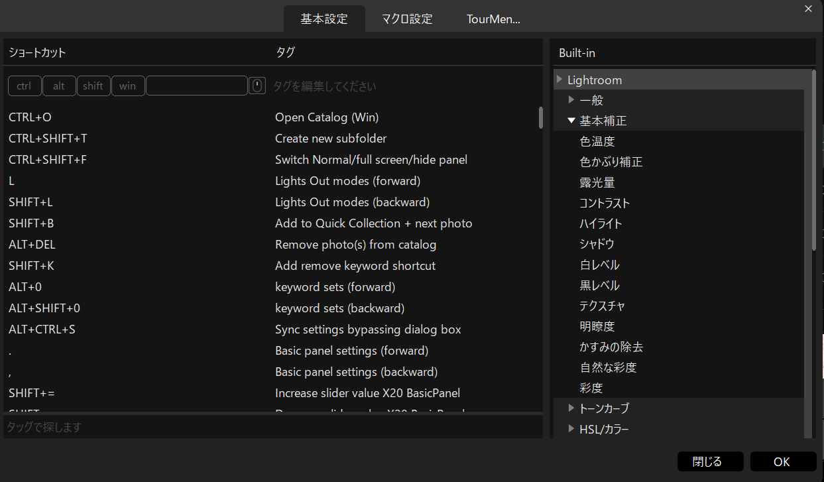Select かすみの除去 in the tree
824x482 pixels.
(611, 347)
